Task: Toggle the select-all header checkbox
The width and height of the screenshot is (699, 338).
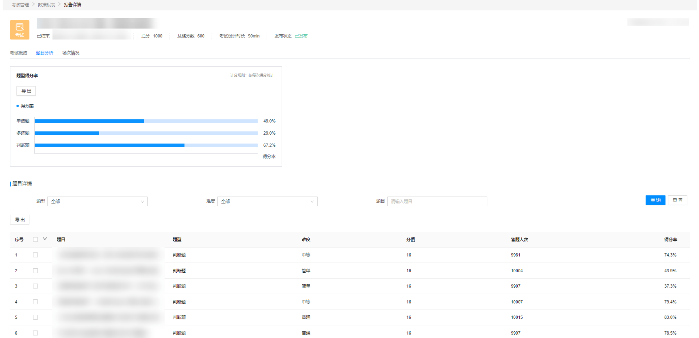Action: 35,239
